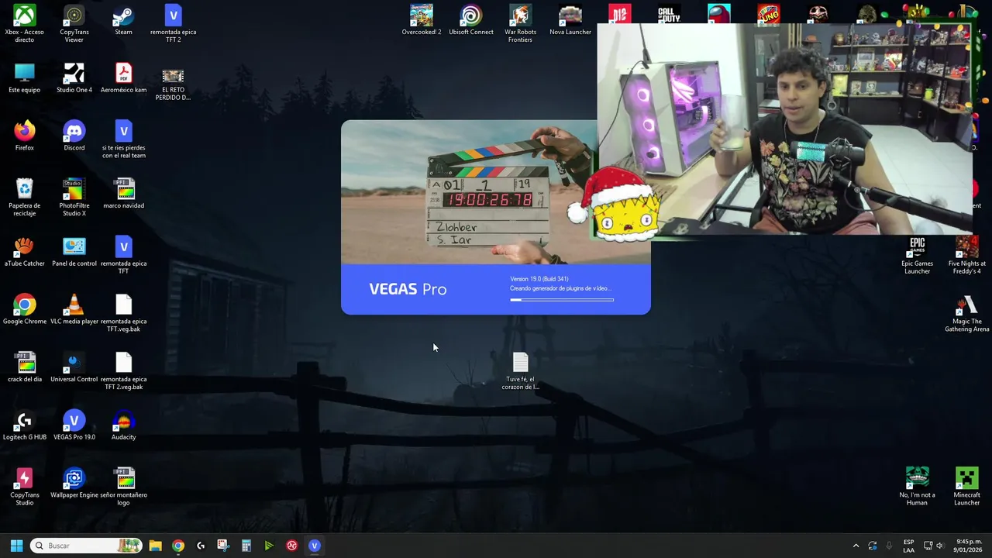This screenshot has width=992, height=558.
Task: Select the remontada epica TFT project file
Action: pos(123,256)
